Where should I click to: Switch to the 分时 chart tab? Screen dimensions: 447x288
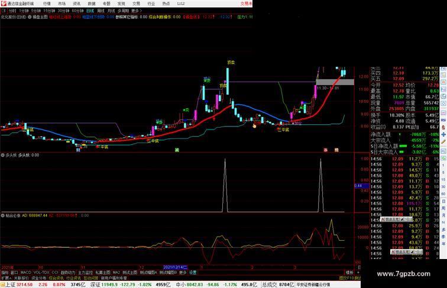(x=12, y=11)
